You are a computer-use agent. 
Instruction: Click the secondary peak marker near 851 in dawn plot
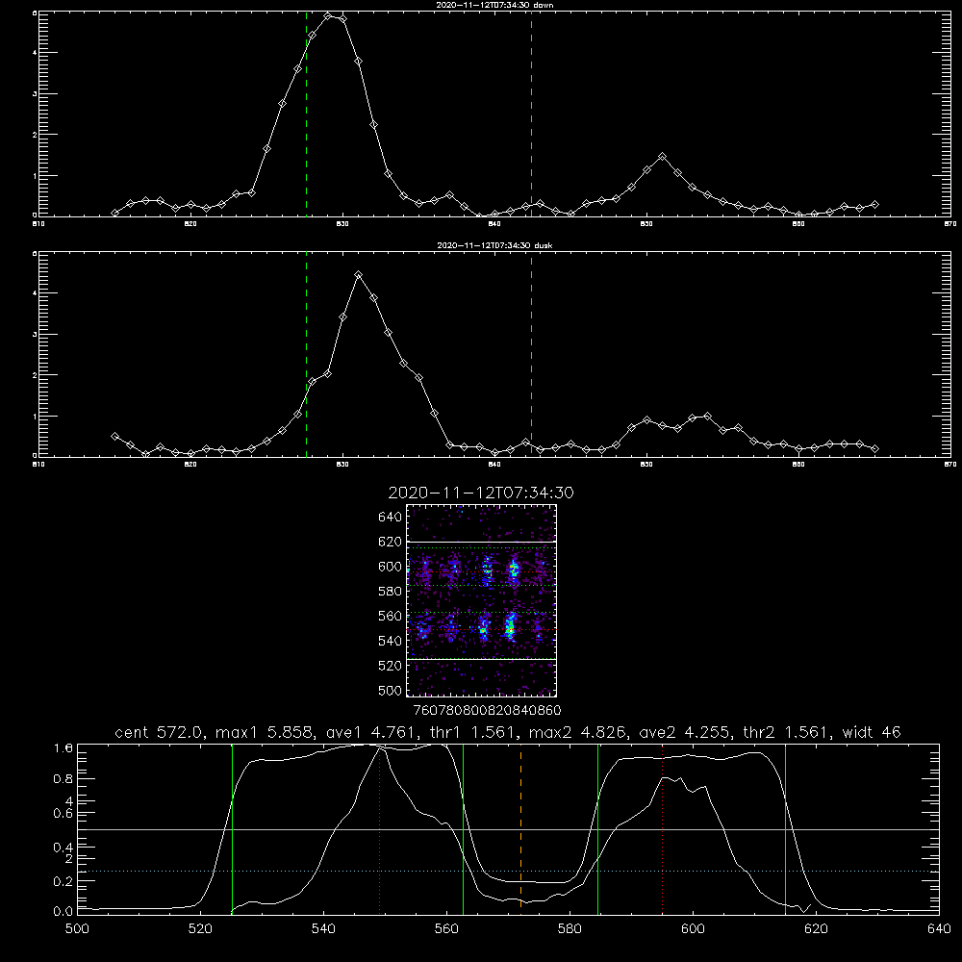(x=662, y=157)
